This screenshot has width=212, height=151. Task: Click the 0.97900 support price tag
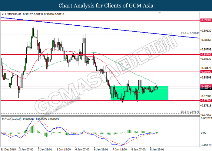tap(206, 100)
